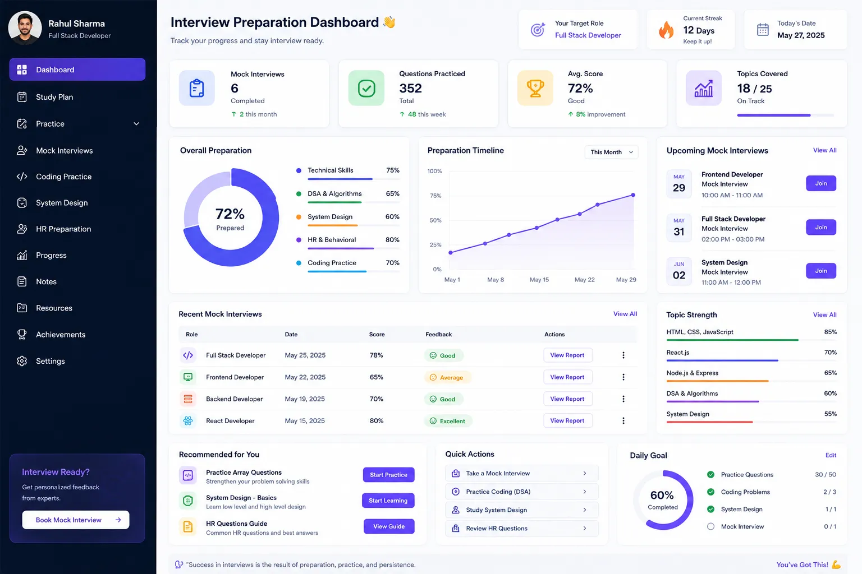Click Start Learning for System Design Basics

click(388, 501)
